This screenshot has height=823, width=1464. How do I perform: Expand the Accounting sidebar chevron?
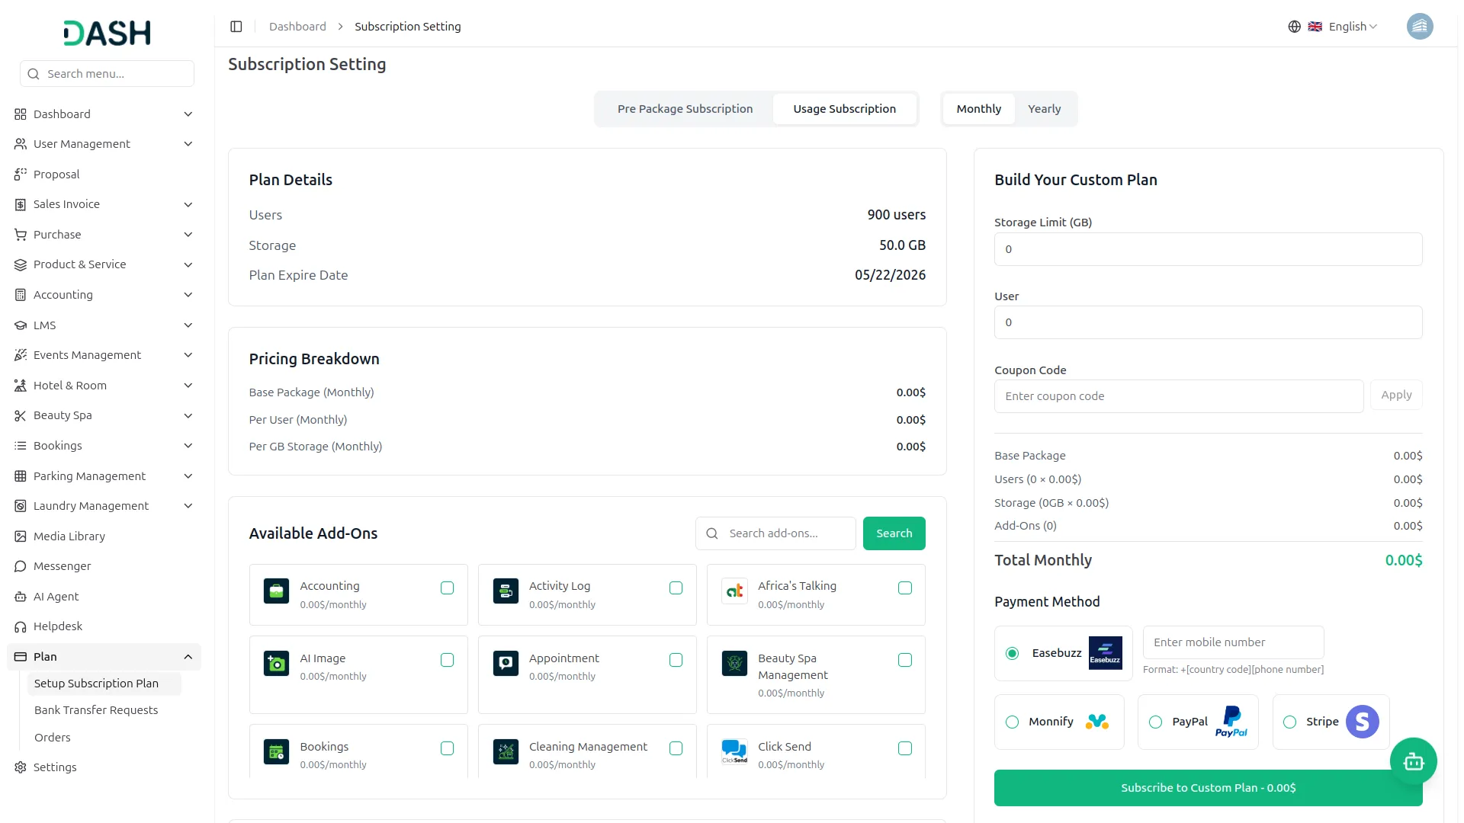coord(188,295)
